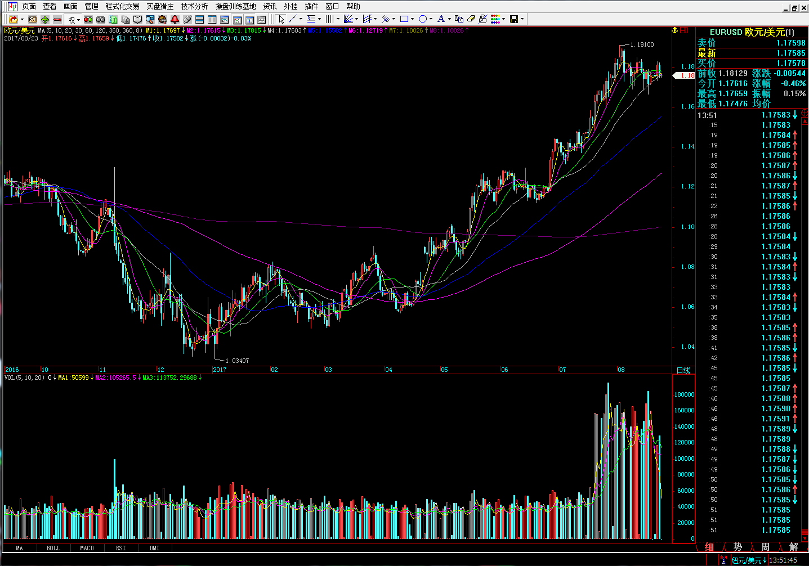Select the ellipse drawing tool
The image size is (809, 566).
(422, 19)
